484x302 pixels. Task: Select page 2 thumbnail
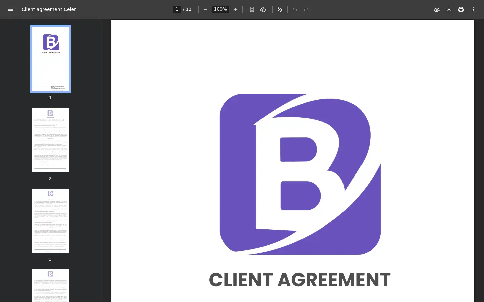pos(50,140)
